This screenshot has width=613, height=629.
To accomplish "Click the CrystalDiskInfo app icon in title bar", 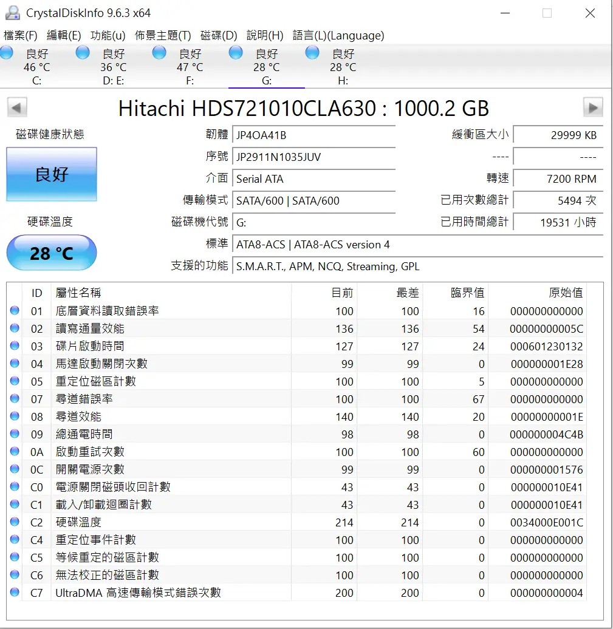I will coord(12,13).
